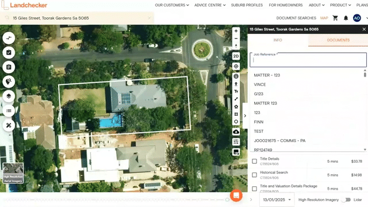The height and width of the screenshot is (207, 368).
Task: Open the 13/01/2025 imagery date dropdown
Action: pyautogui.click(x=277, y=200)
